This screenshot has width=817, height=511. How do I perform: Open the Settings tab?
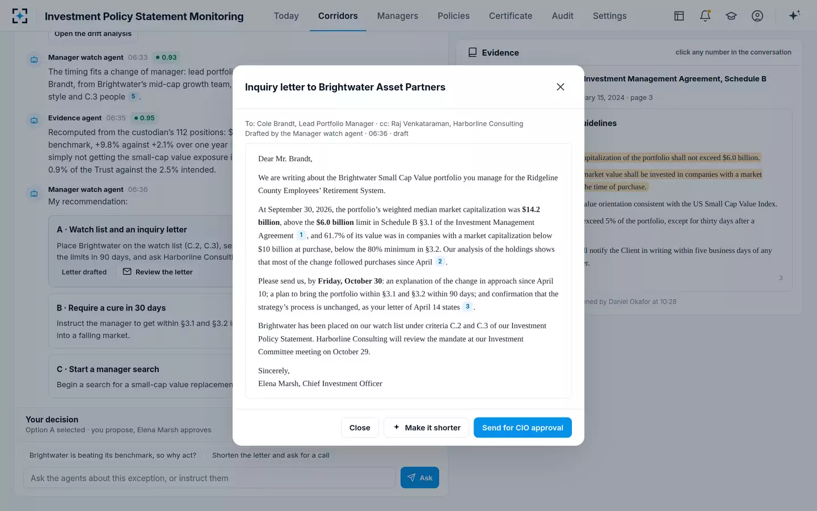(x=610, y=16)
